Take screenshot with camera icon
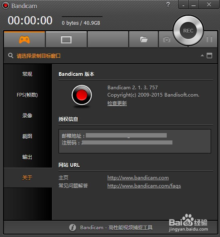Image resolution: width=220 pixels, height=237 pixels. pyautogui.click(x=167, y=40)
